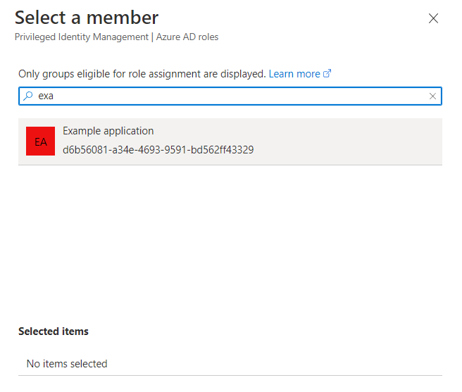Click the Selected items heading

(x=54, y=331)
